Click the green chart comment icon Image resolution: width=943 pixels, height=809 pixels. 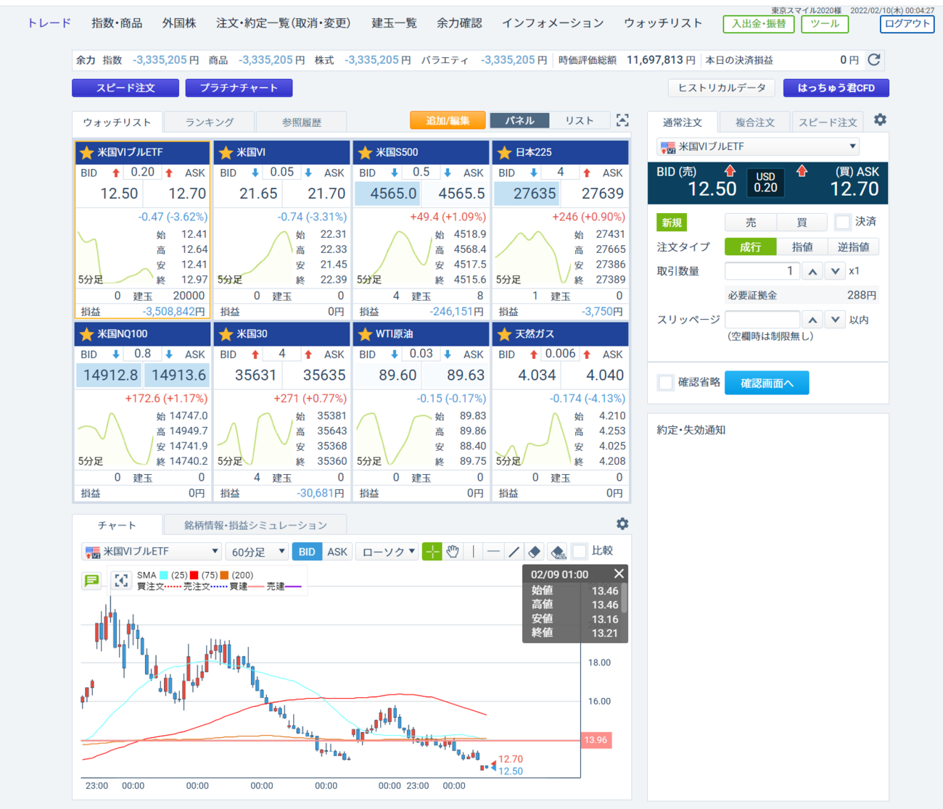pyautogui.click(x=91, y=581)
